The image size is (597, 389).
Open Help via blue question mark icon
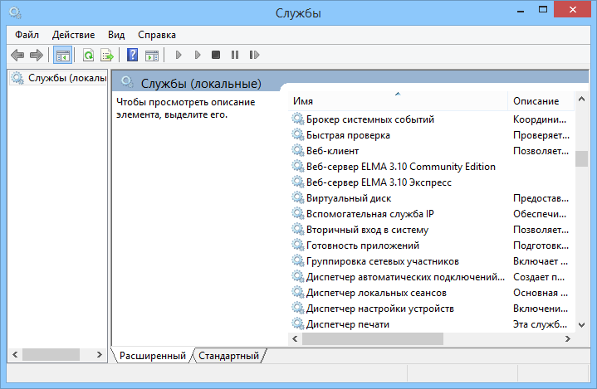pyautogui.click(x=132, y=56)
